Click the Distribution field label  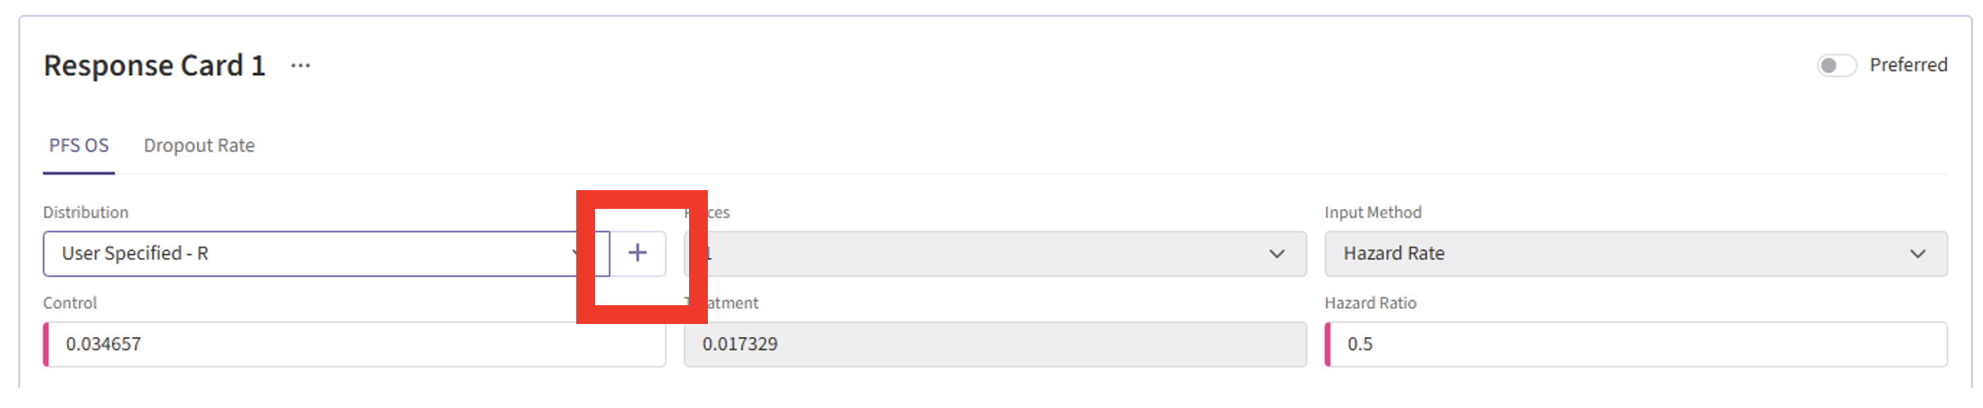(x=86, y=212)
